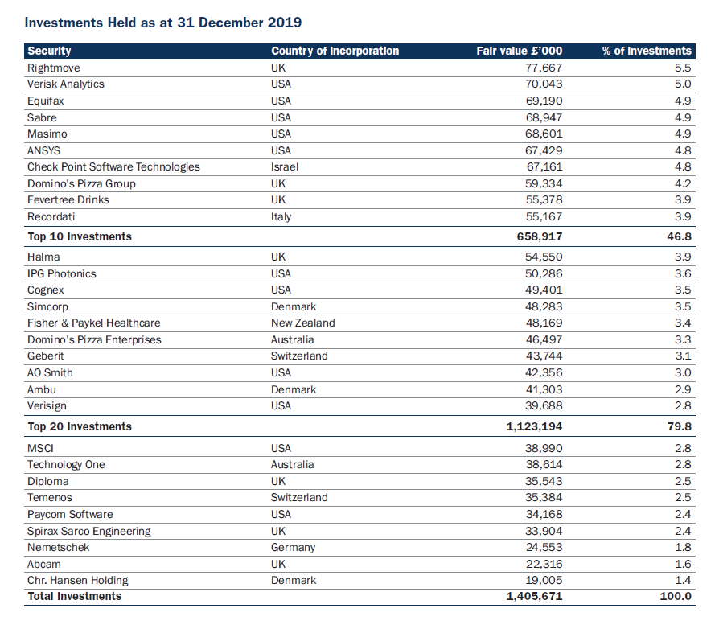Select the 'Simcorp' security name
Screen dimensions: 719x629
point(47,306)
